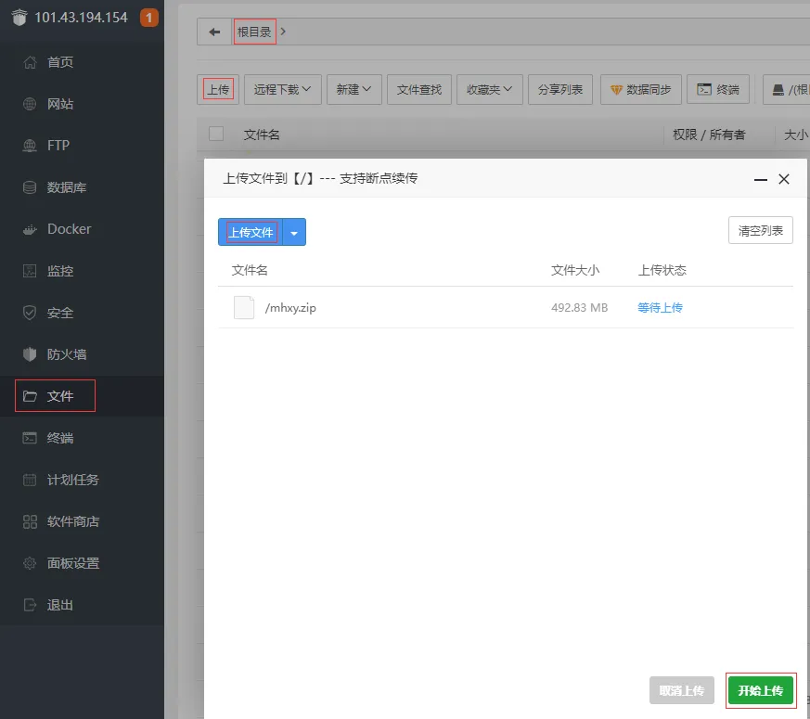Open the 数据库 database icon
Viewport: 810px width, 719px height.
pos(30,187)
